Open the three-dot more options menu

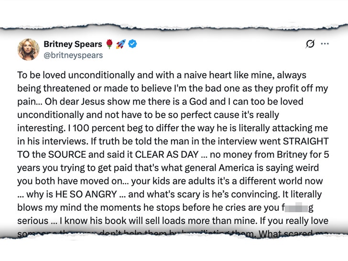tap(325, 44)
